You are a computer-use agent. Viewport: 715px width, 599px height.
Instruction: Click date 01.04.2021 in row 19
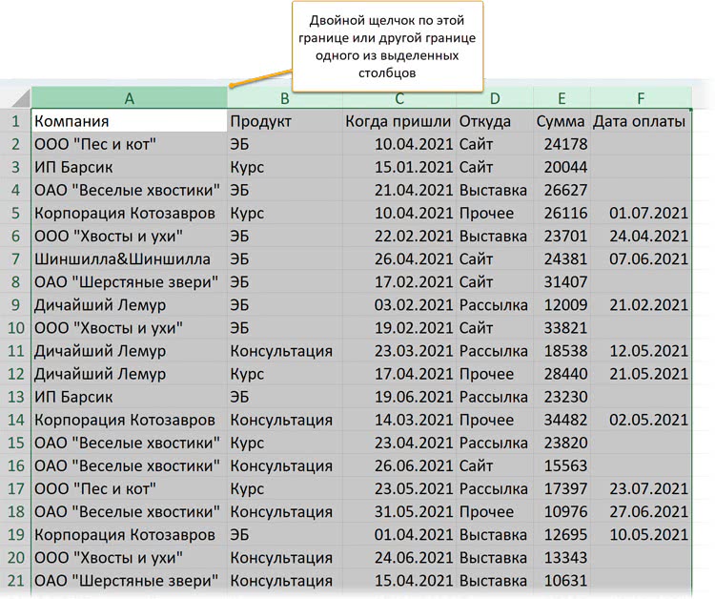pos(399,534)
